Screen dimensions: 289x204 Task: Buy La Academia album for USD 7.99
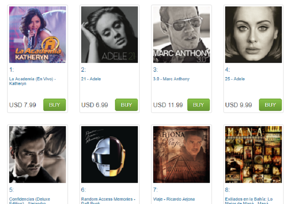[55, 105]
